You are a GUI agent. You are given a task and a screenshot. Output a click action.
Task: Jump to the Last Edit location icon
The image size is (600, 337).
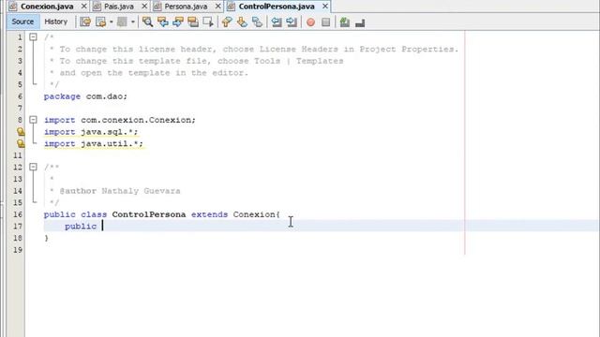pos(85,22)
